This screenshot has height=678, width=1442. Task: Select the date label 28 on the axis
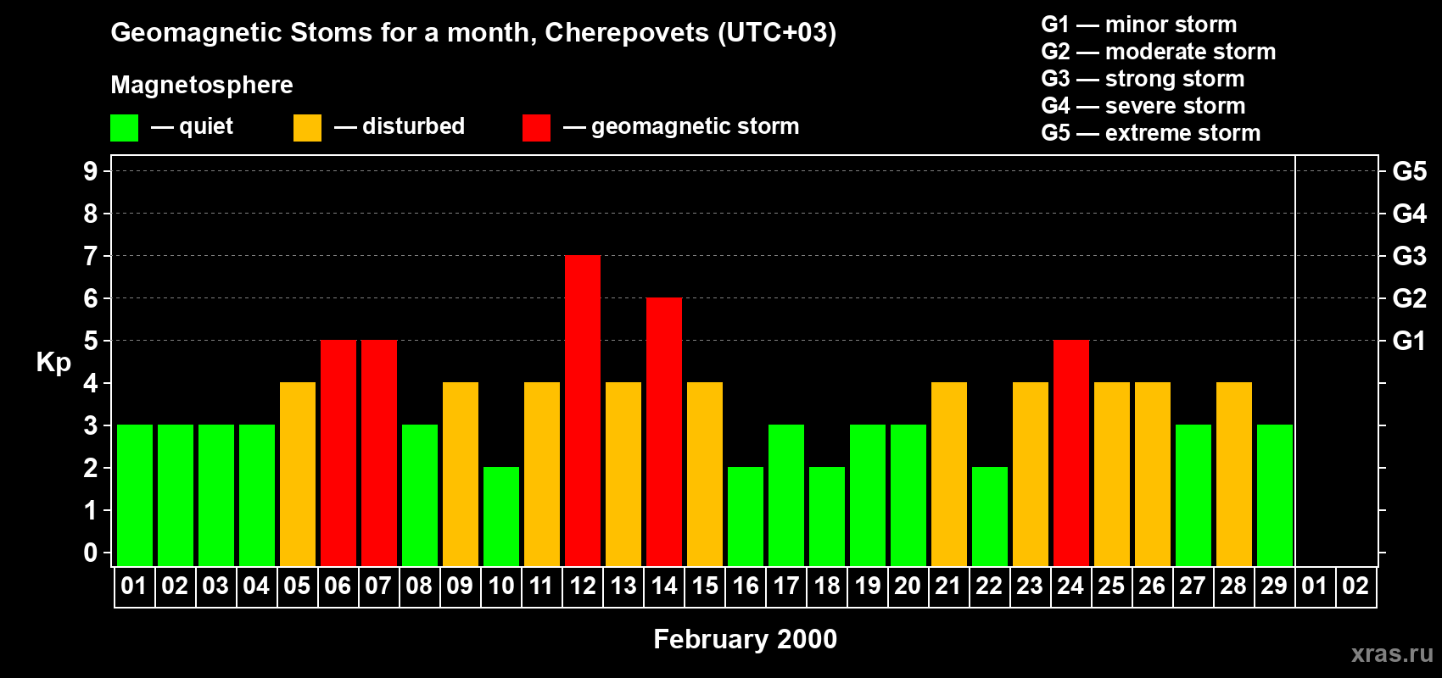(1233, 586)
